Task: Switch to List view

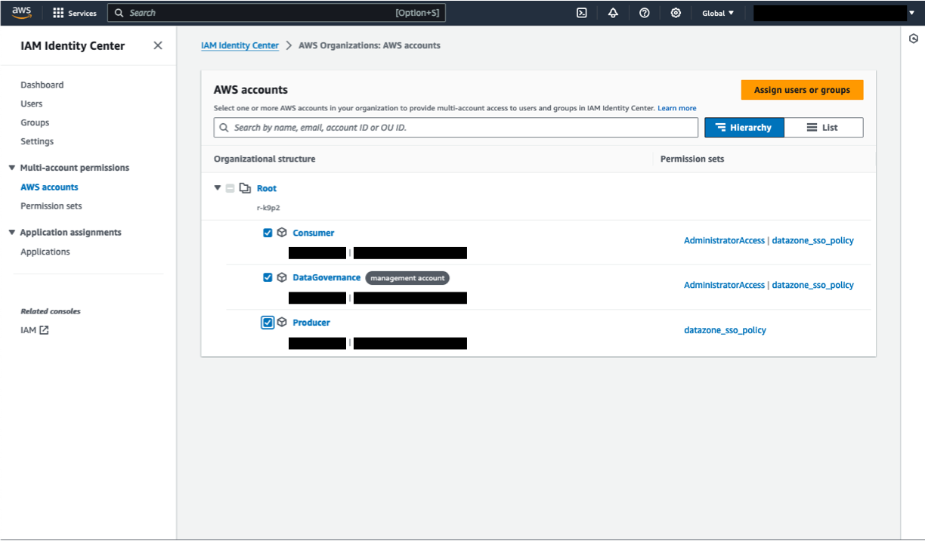Action: (x=824, y=128)
